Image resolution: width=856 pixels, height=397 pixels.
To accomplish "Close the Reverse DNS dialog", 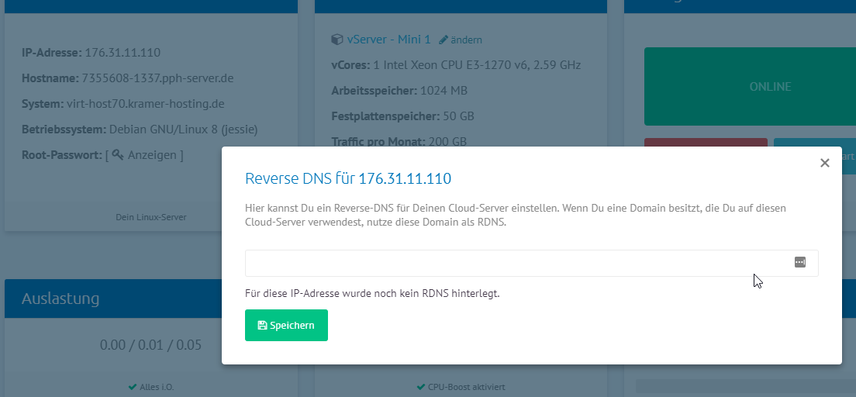I will pyautogui.click(x=824, y=163).
